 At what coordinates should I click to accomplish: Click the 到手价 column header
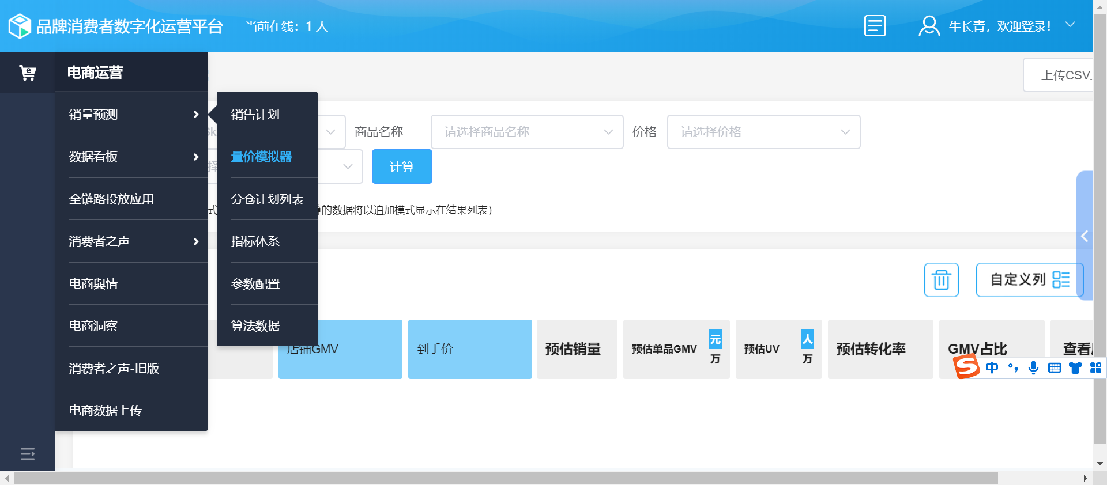pyautogui.click(x=470, y=349)
